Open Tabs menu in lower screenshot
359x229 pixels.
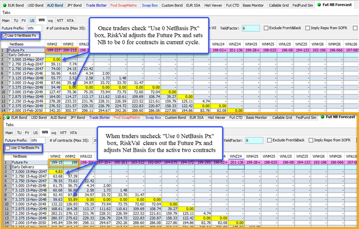[10, 125]
